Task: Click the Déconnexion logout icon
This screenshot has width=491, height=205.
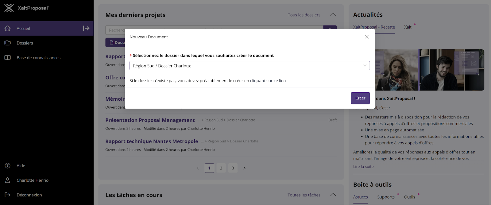Action: (x=8, y=195)
